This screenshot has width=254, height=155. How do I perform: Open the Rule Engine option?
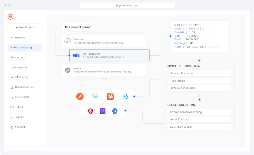pyautogui.click(x=199, y=81)
